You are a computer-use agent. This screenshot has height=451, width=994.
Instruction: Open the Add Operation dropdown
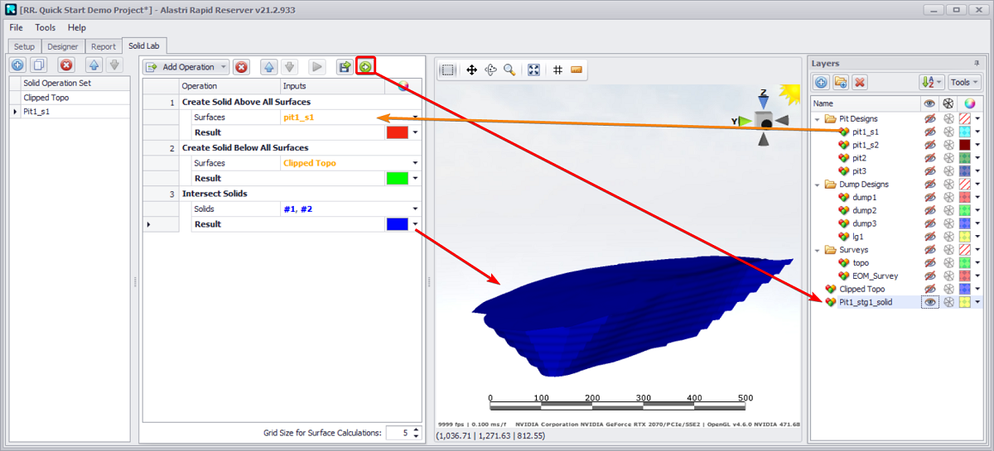tap(186, 67)
